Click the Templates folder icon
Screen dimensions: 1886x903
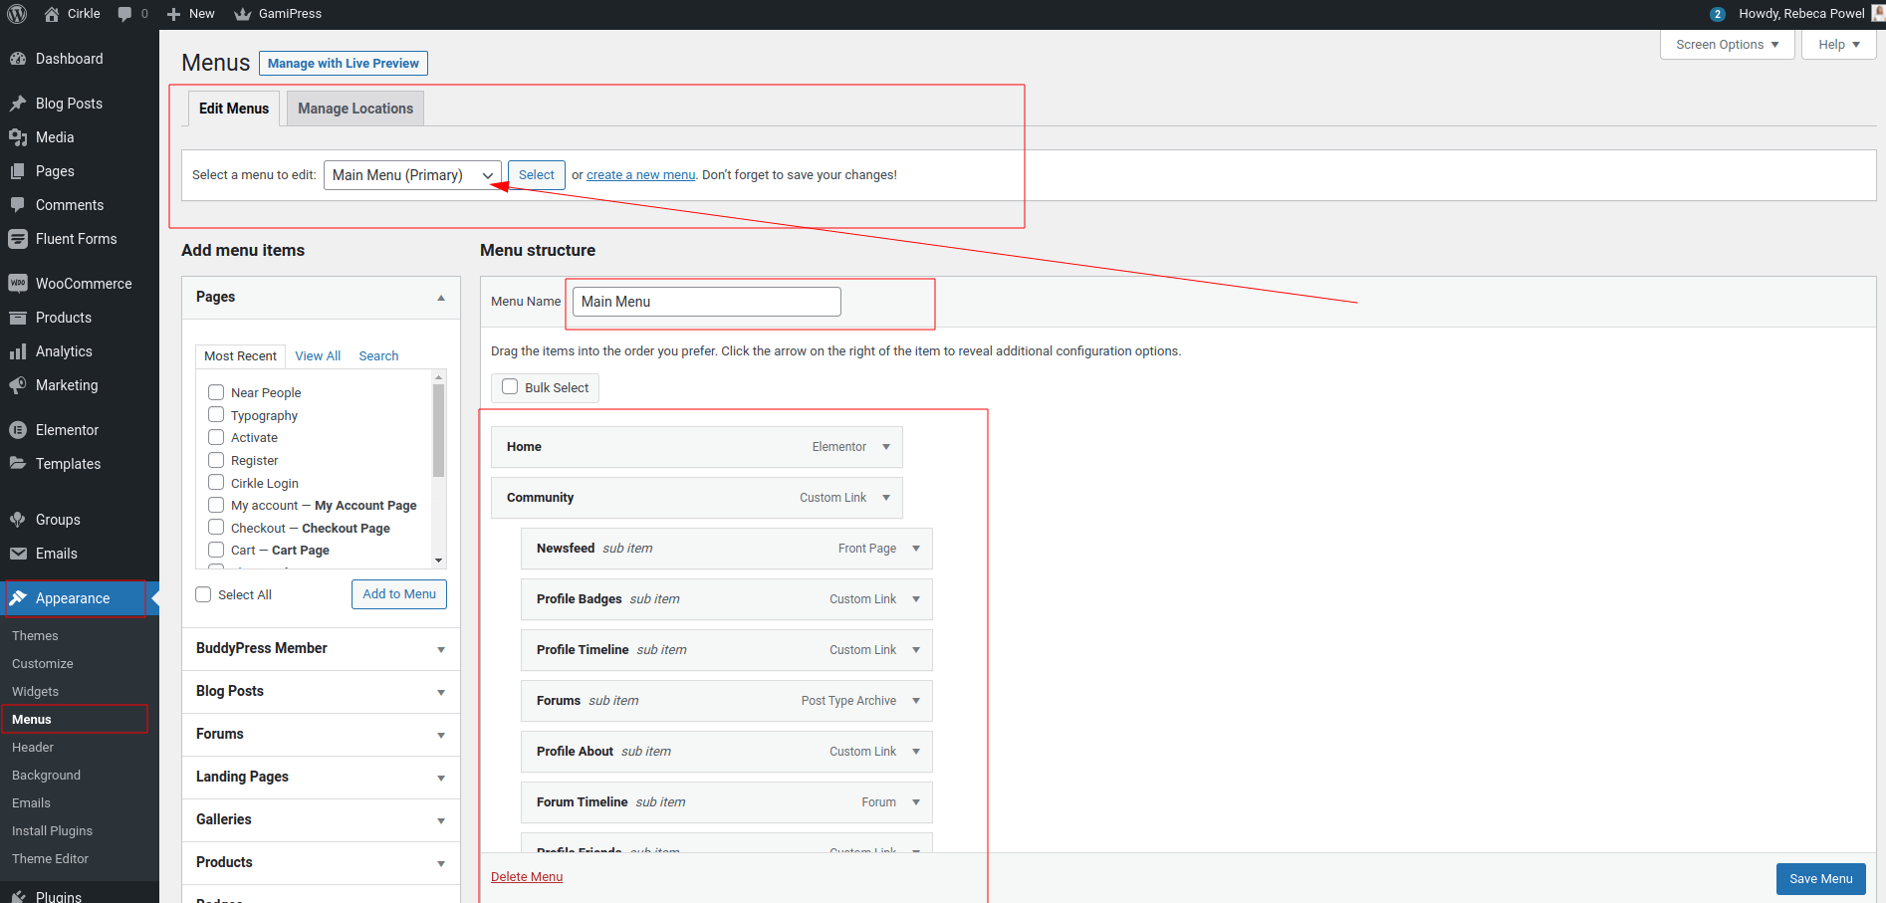tap(18, 464)
